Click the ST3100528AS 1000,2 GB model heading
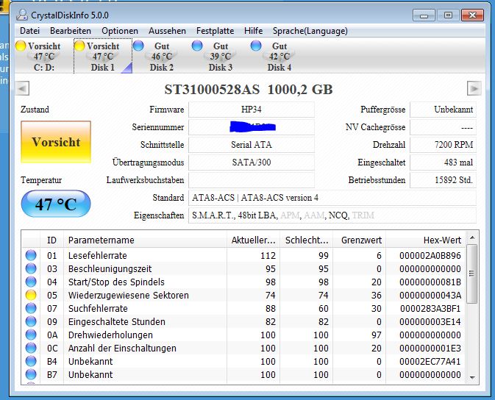The width and height of the screenshot is (495, 400). pyautogui.click(x=249, y=90)
